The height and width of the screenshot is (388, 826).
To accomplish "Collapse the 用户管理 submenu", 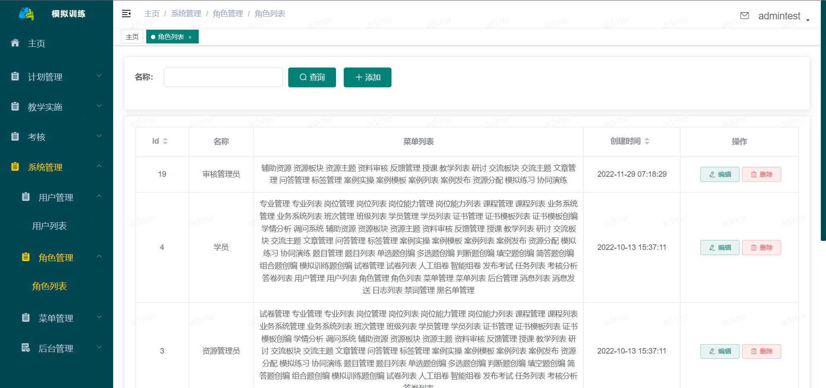I will click(x=56, y=197).
